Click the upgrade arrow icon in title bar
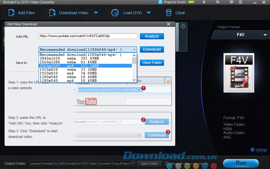The image size is (270, 169). pos(204,2)
